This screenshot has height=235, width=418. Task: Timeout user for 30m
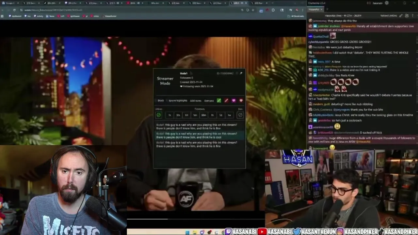pyautogui.click(x=203, y=115)
